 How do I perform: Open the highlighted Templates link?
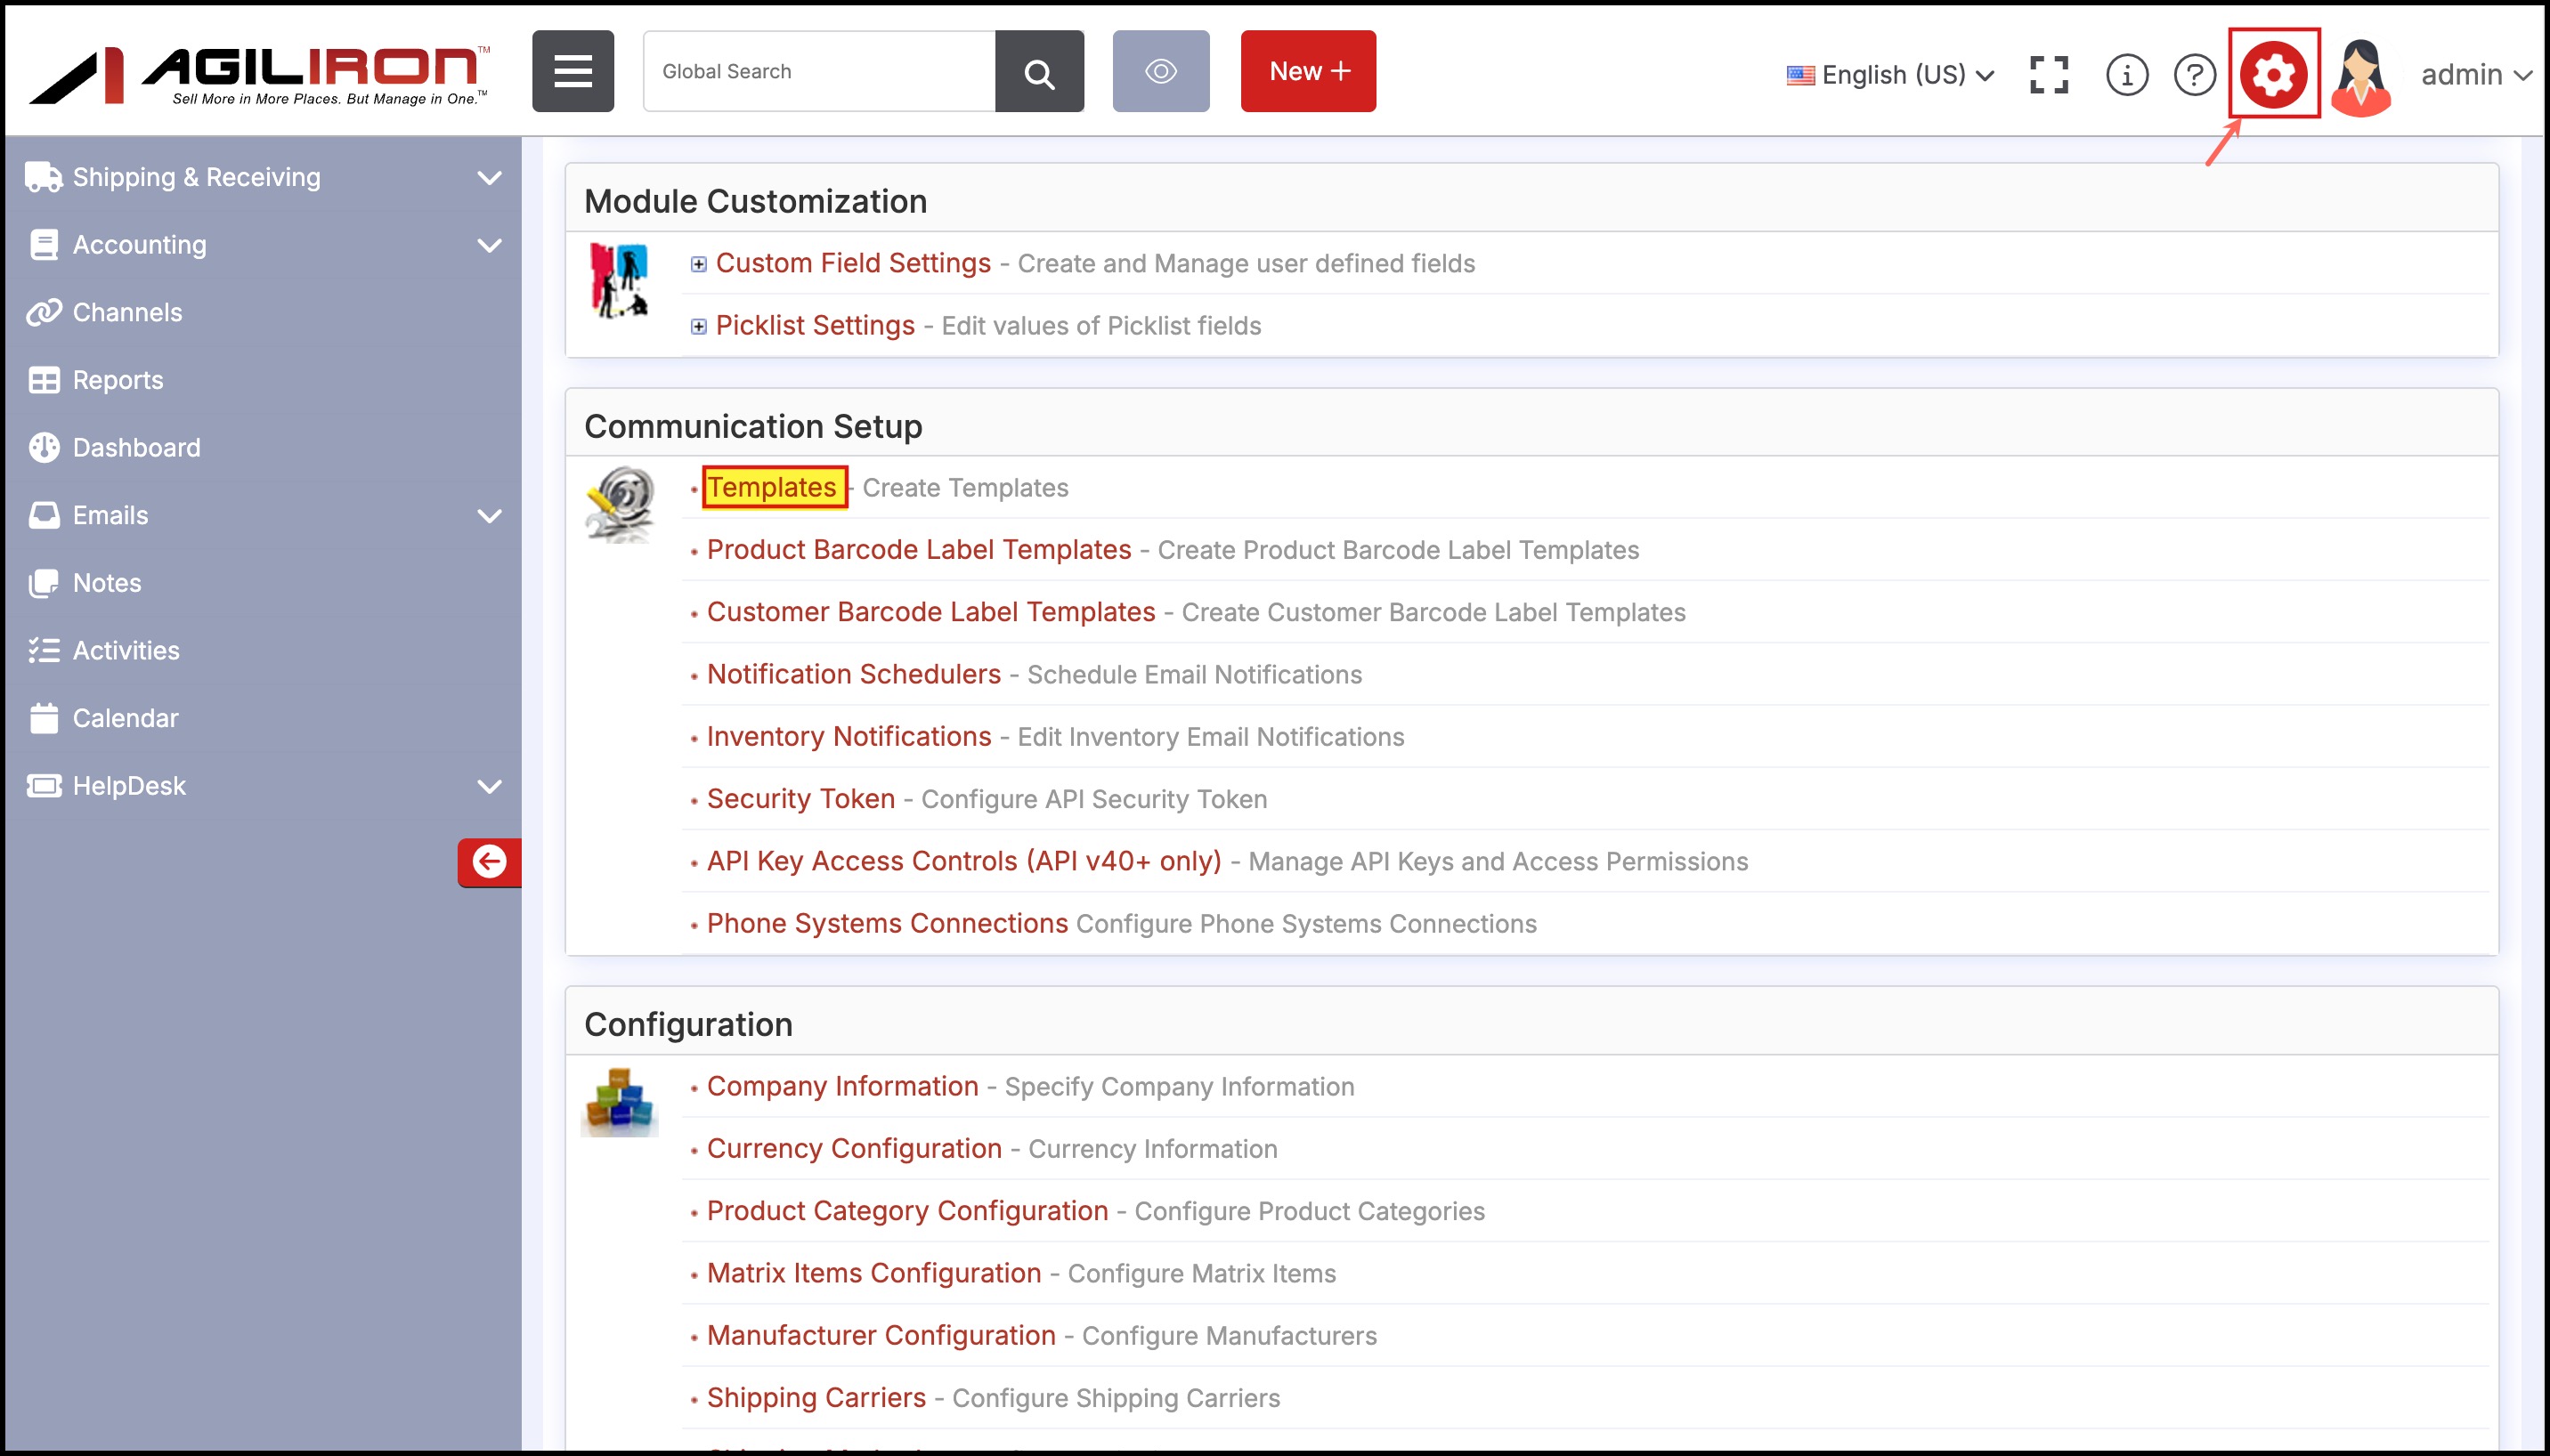coord(772,487)
